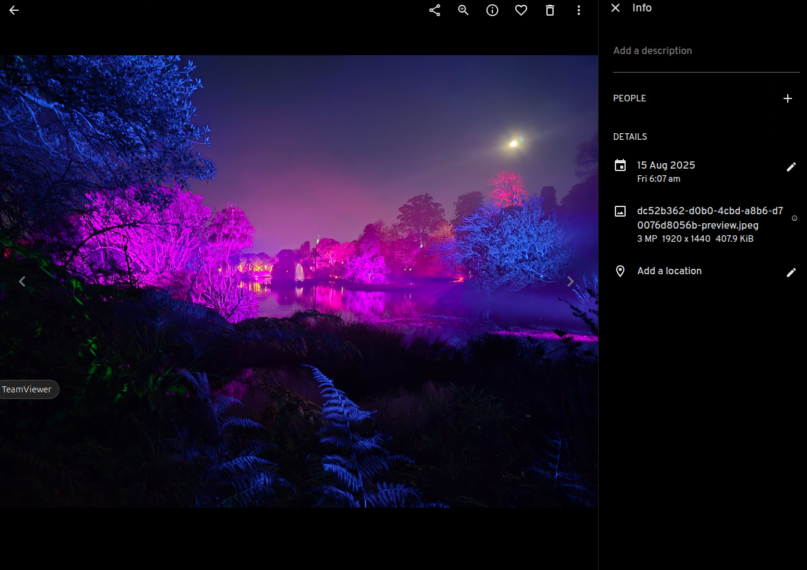Open the three-dot more options menu
807x570 pixels.
point(579,10)
